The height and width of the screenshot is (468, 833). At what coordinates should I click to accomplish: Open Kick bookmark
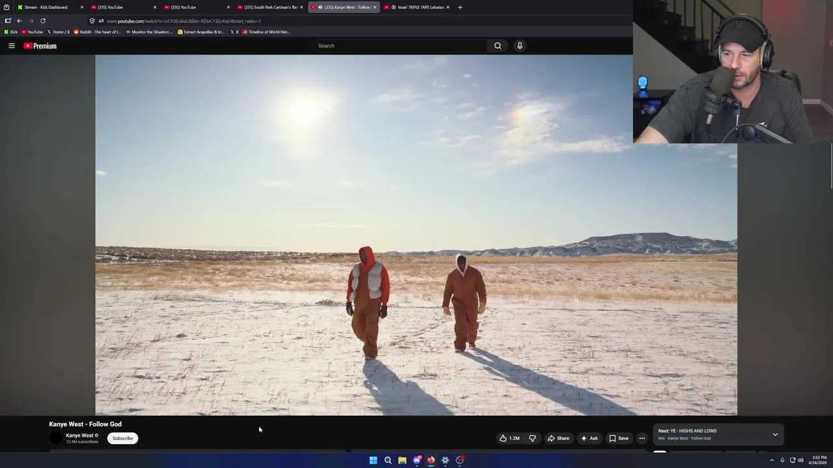(11, 32)
